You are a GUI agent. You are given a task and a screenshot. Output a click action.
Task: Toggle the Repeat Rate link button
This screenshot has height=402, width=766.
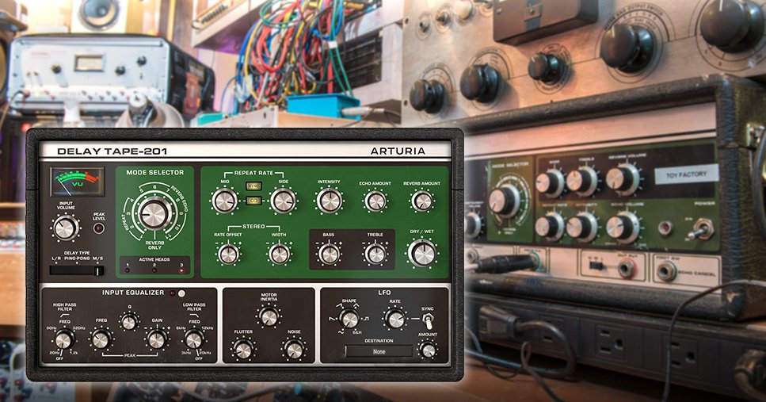click(x=254, y=201)
